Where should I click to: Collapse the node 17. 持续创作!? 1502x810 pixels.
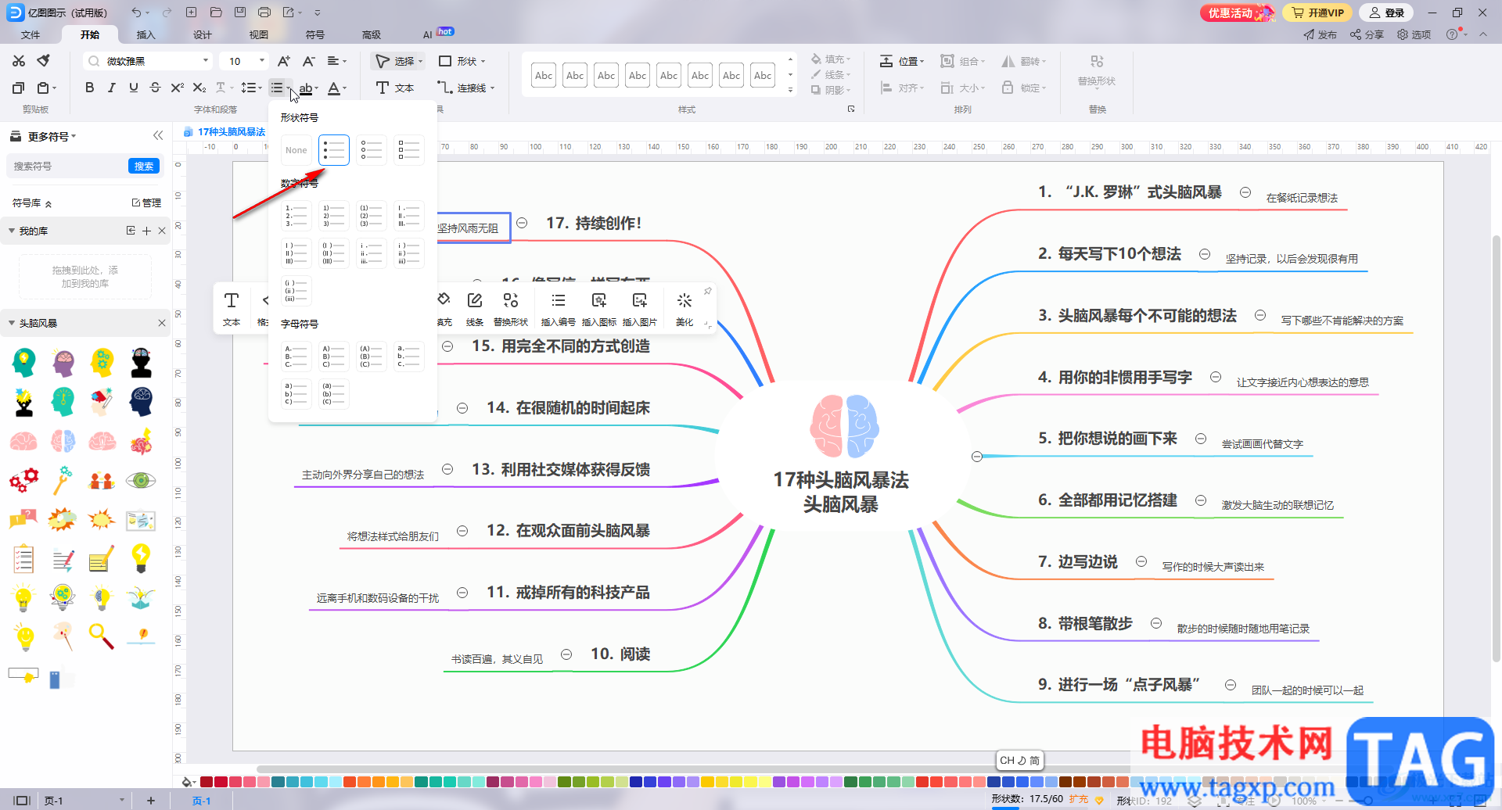[x=522, y=223]
